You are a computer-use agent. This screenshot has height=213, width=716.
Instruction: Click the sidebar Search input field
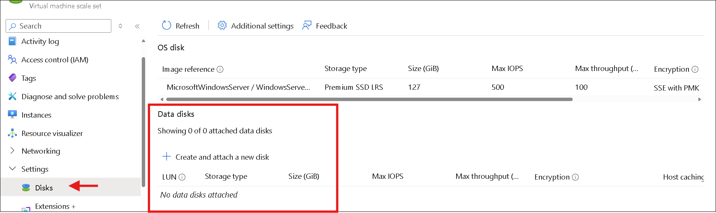tap(59, 26)
